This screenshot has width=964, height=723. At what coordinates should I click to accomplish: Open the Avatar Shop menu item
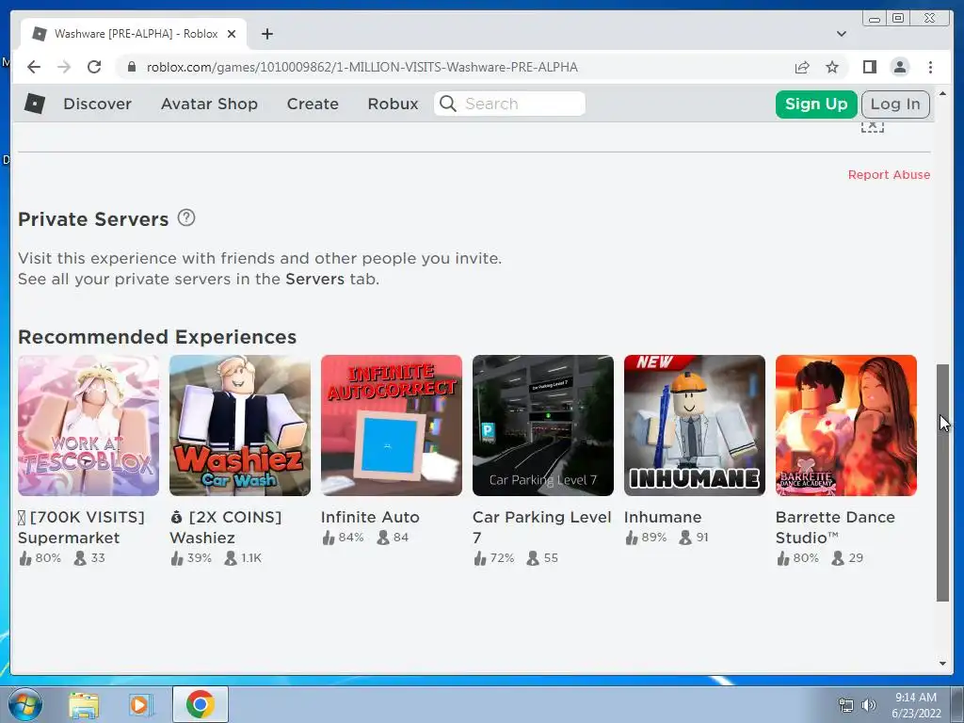tap(209, 104)
